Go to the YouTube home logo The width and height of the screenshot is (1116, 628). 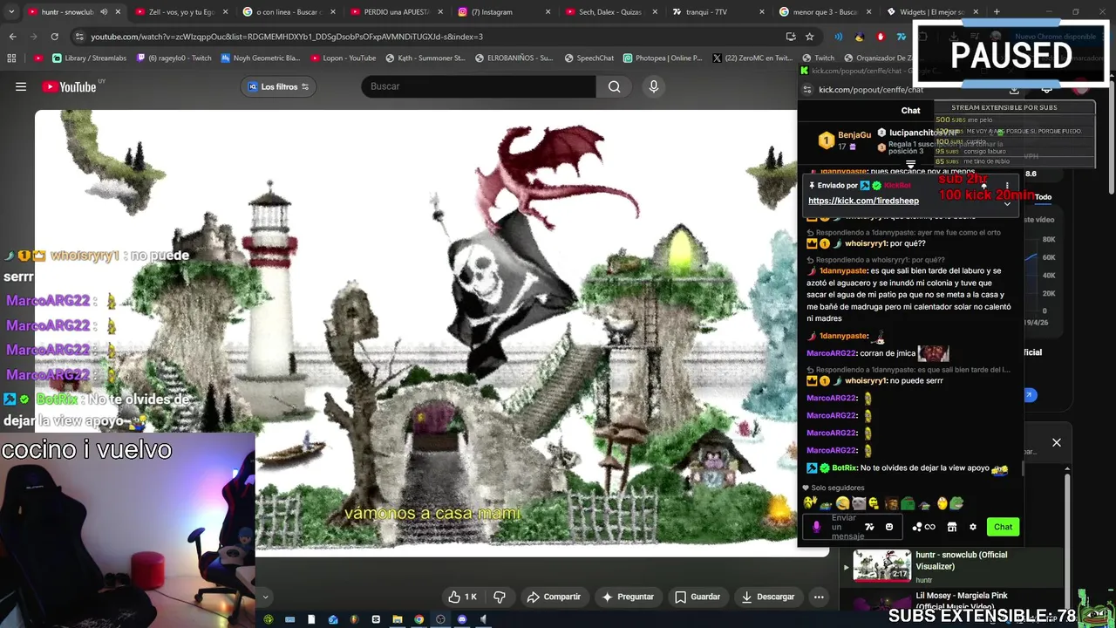[x=69, y=86]
